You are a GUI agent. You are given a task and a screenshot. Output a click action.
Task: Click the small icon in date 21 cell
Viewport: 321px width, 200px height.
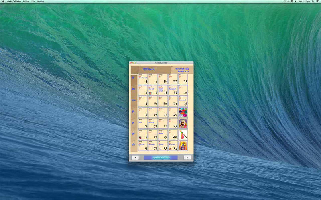pos(160,149)
